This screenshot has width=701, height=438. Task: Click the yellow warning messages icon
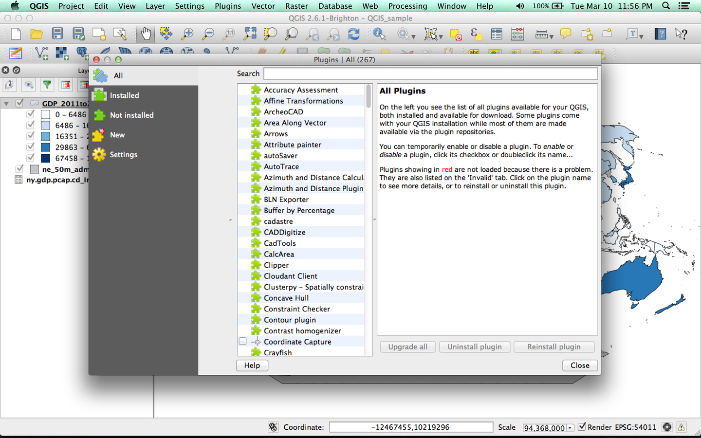(681, 427)
